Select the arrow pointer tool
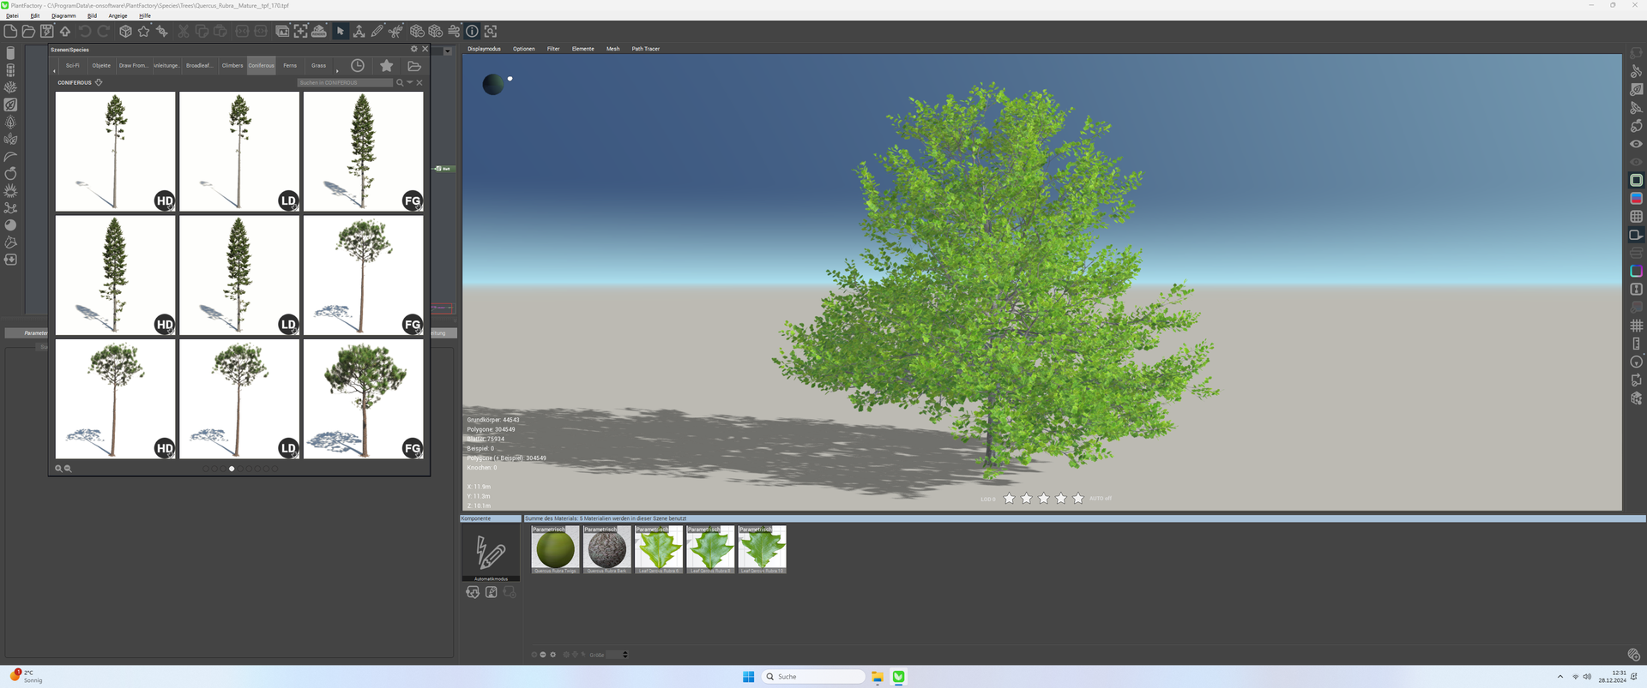Image resolution: width=1647 pixels, height=688 pixels. click(x=341, y=31)
